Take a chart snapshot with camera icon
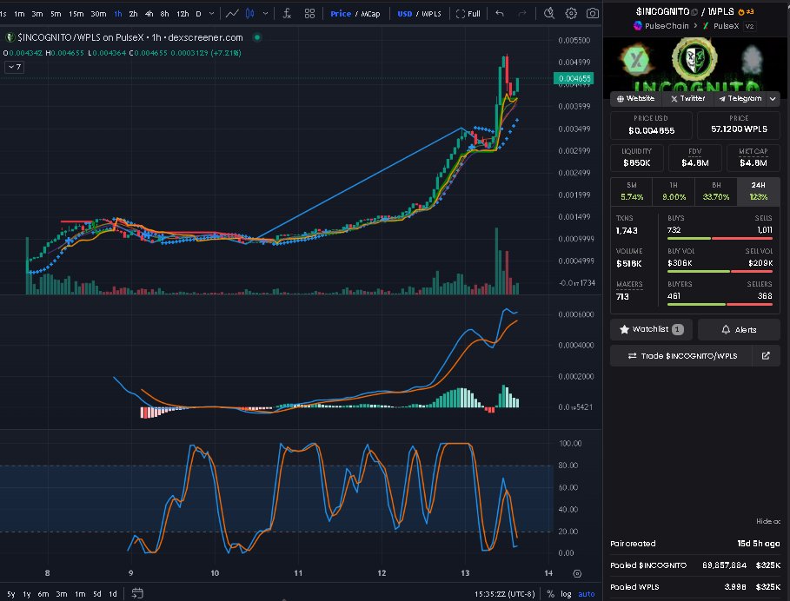 (593, 14)
